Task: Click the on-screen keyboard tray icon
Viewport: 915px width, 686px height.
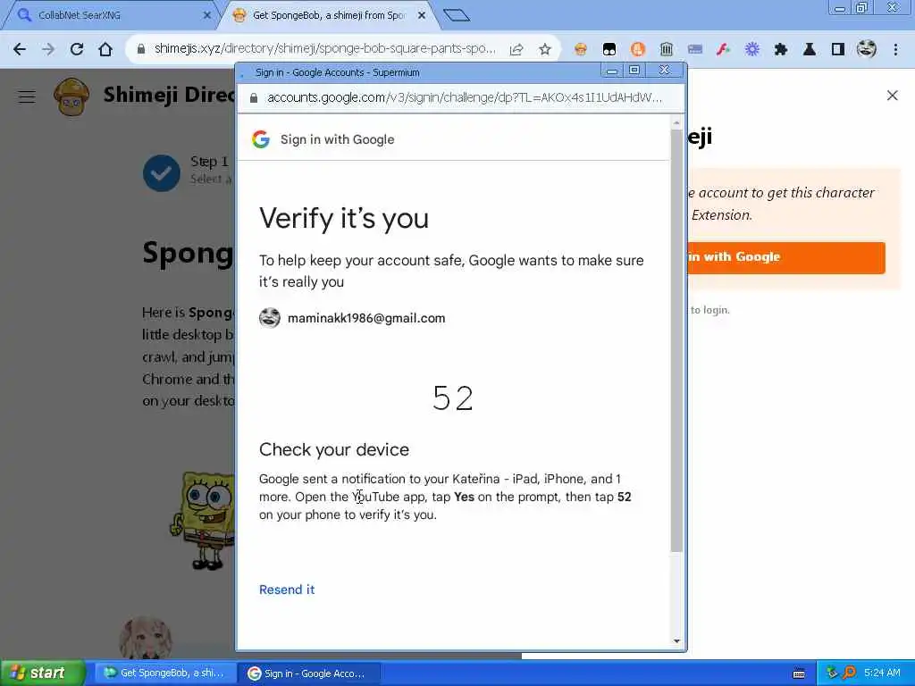Action: (x=799, y=673)
